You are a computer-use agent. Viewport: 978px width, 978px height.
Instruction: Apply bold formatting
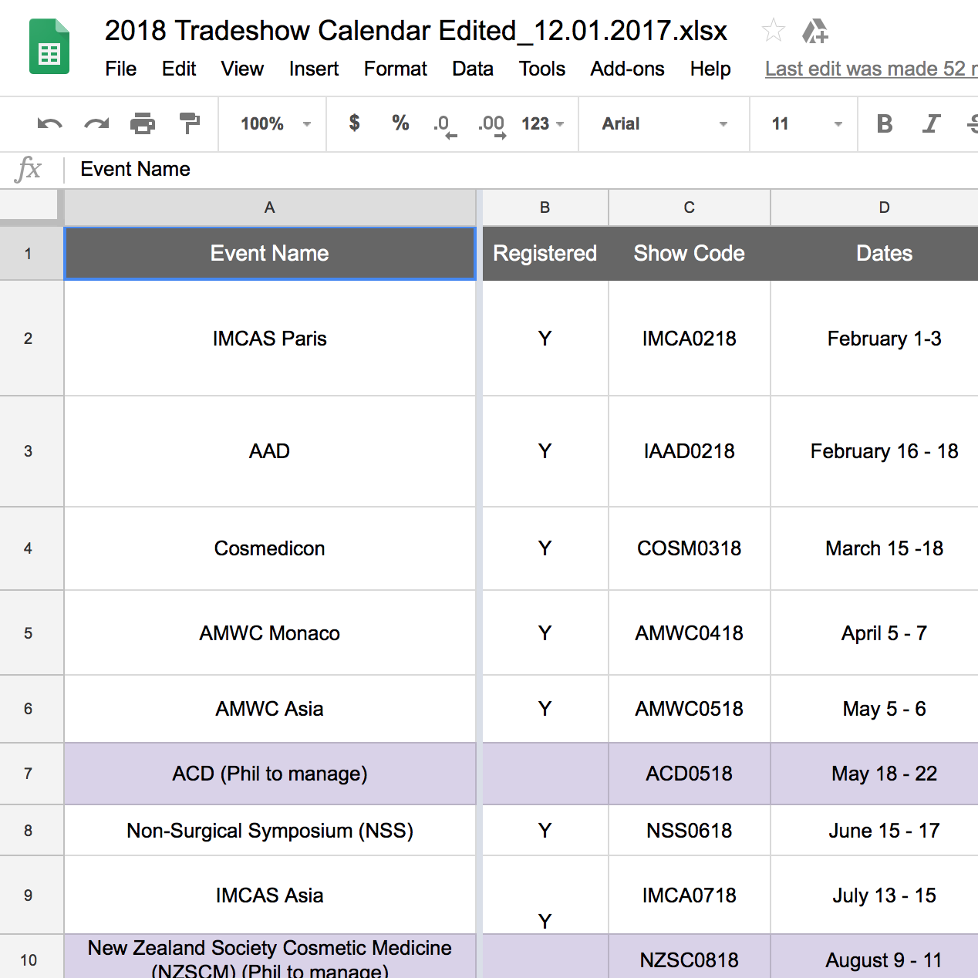(885, 123)
